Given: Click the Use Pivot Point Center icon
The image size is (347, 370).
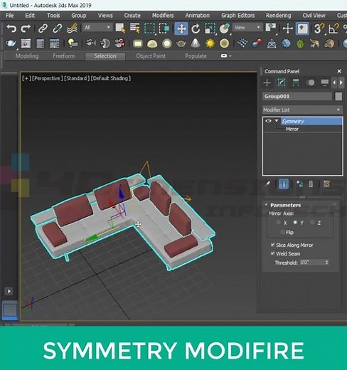Looking at the screenshot, I should point(270,28).
